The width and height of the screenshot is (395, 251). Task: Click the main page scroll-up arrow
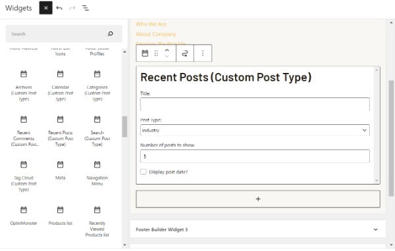(x=391, y=23)
